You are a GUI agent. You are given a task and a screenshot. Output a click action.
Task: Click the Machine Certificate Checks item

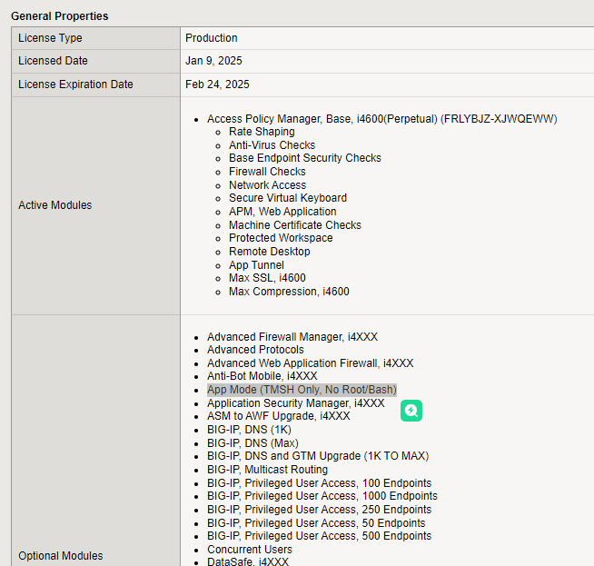(x=295, y=225)
